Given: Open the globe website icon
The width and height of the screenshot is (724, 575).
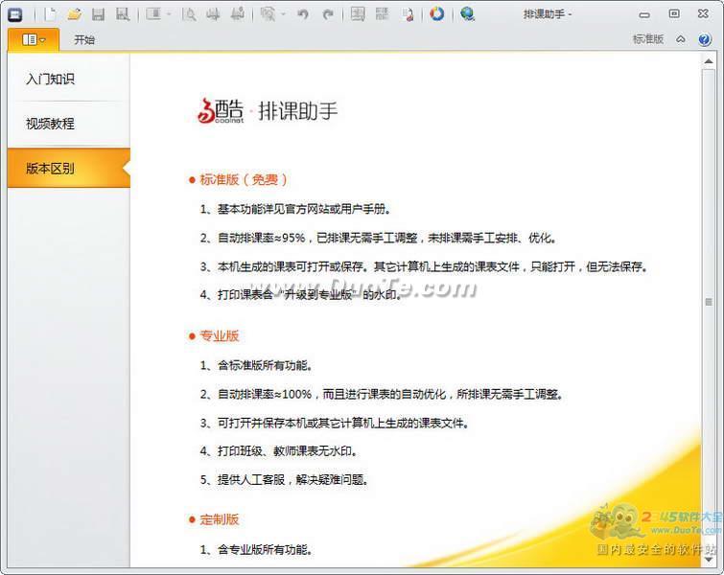Looking at the screenshot, I should pyautogui.click(x=467, y=13).
